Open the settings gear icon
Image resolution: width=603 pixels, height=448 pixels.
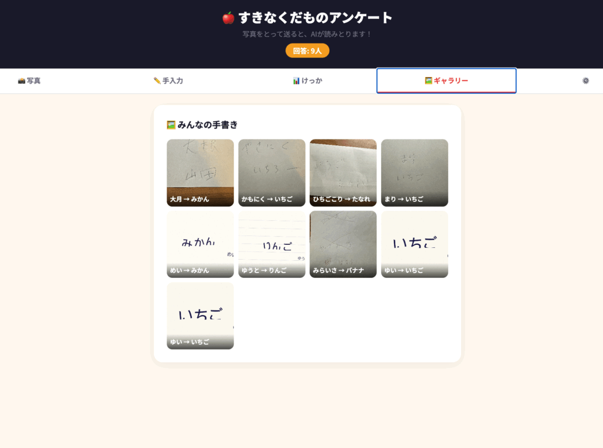(x=585, y=81)
